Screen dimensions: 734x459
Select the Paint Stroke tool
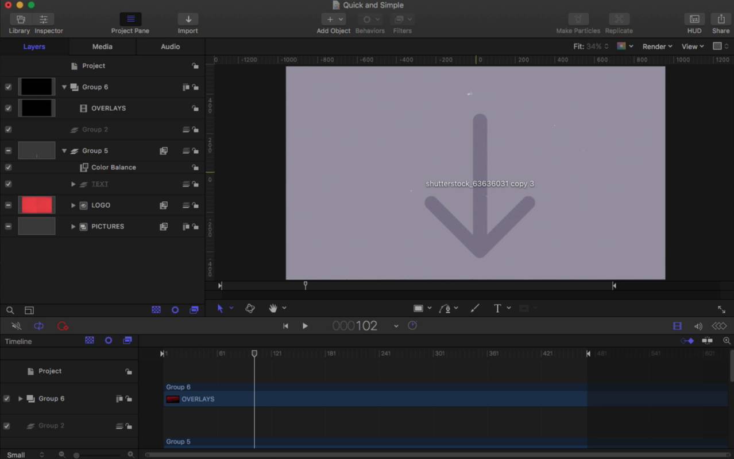474,308
